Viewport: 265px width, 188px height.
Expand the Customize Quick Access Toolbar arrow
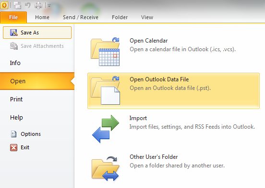point(49,6)
